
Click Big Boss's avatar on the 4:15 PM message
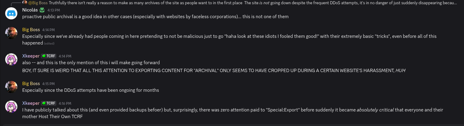(x=11, y=87)
